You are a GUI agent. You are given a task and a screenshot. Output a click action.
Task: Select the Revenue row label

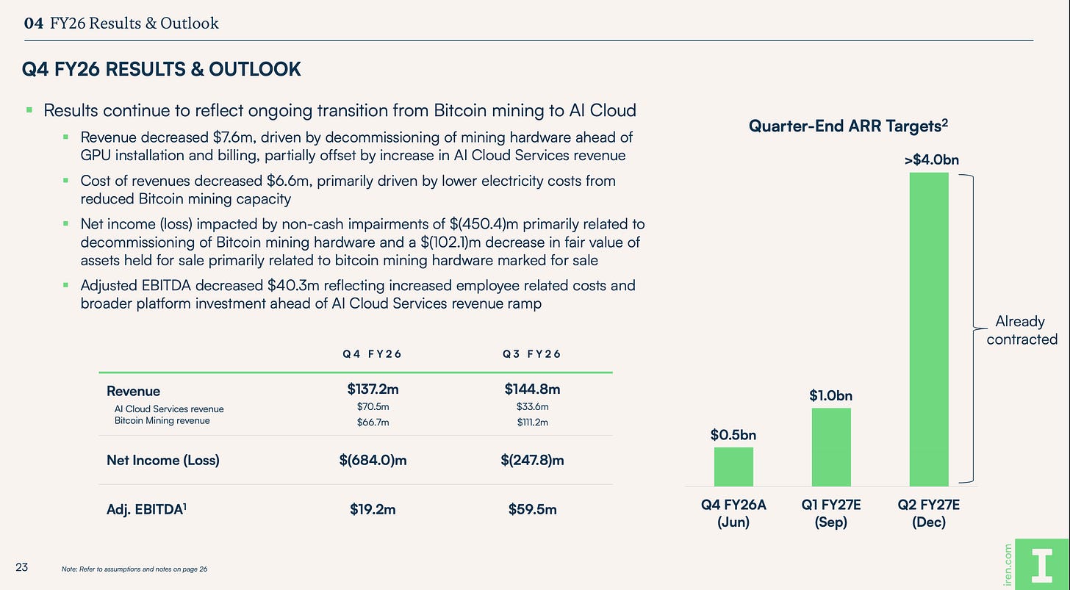(x=133, y=391)
